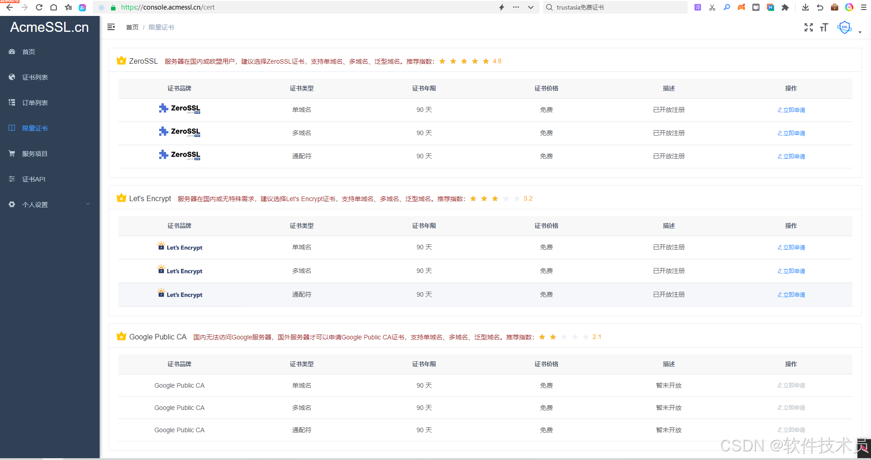Open the SSL shield user avatar menu
Viewport: 871px width, 460px height.
845,27
